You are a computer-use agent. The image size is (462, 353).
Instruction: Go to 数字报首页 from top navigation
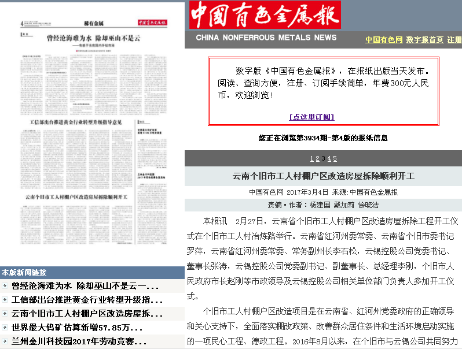click(424, 40)
